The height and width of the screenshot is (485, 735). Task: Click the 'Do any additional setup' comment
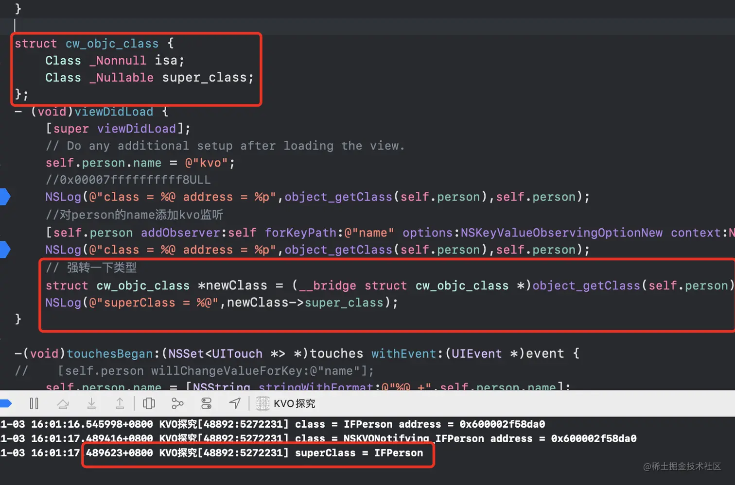pos(225,146)
